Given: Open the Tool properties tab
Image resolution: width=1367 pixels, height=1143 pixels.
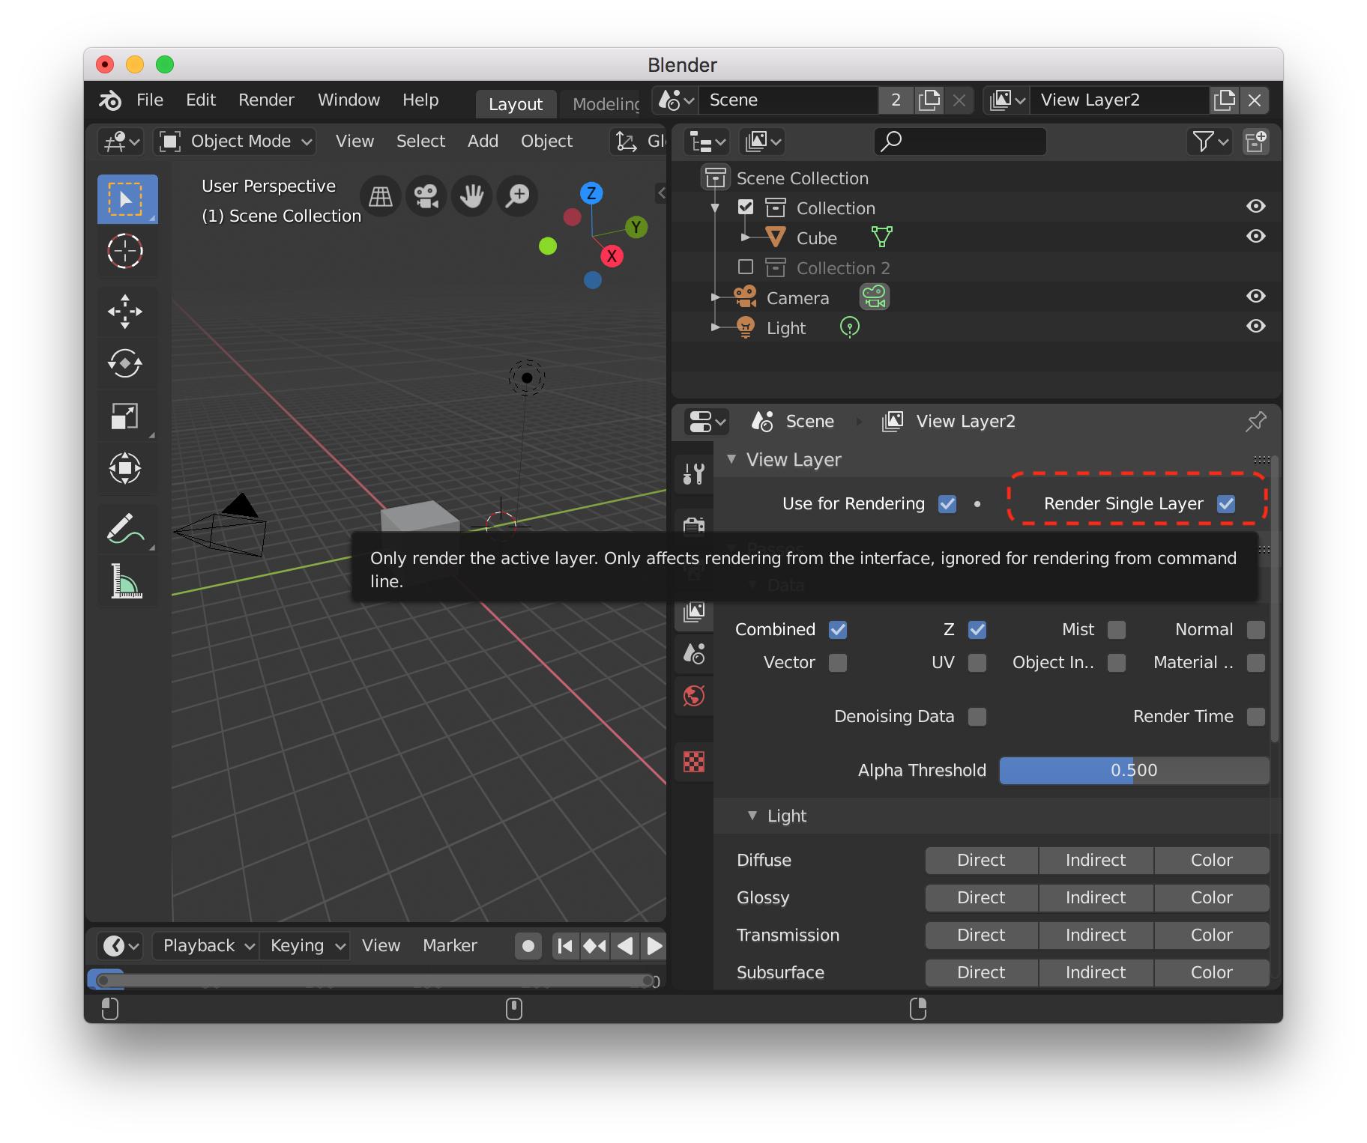Looking at the screenshot, I should point(694,474).
